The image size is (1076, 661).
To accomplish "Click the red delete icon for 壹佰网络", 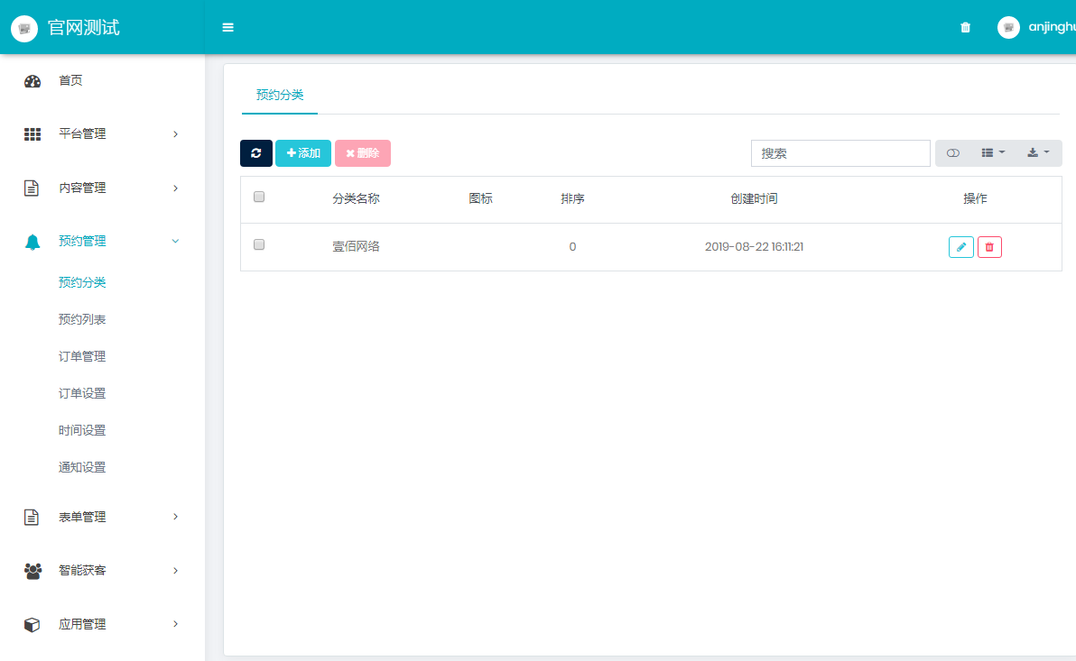I will (x=989, y=247).
